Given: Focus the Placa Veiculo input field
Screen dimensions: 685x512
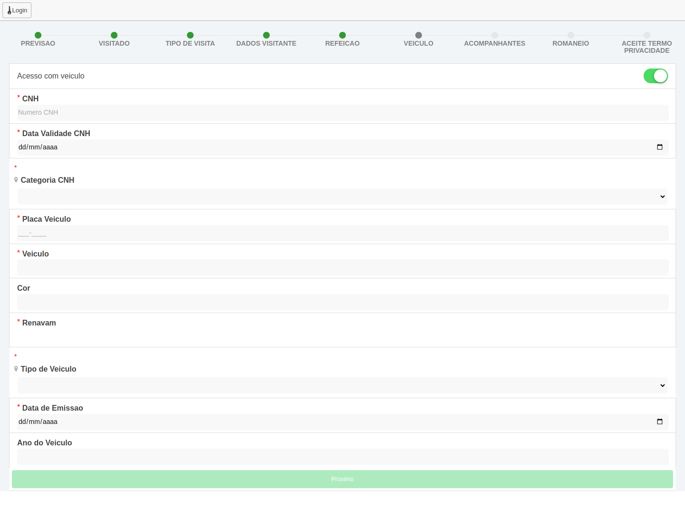Looking at the screenshot, I should click(342, 233).
